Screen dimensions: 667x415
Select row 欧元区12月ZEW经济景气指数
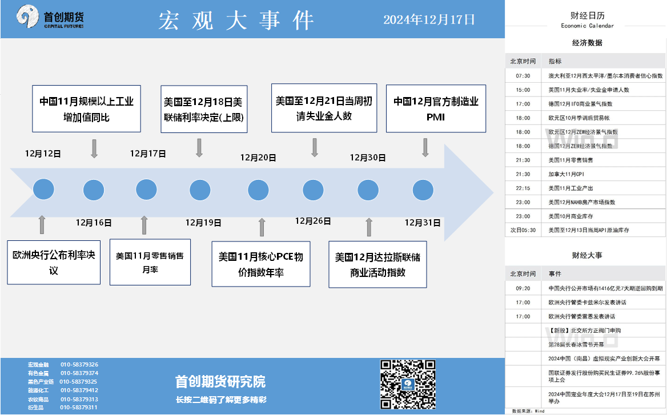coord(585,132)
